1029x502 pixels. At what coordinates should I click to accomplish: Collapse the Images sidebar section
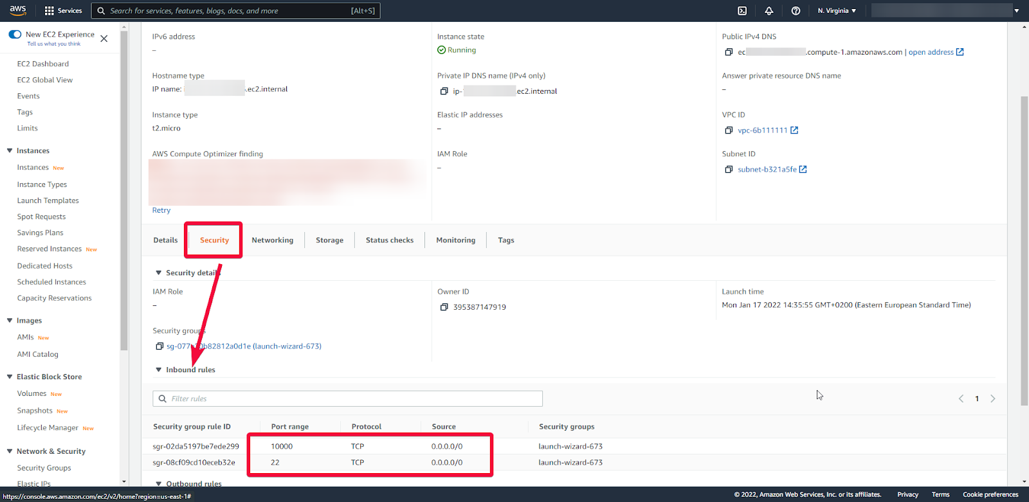(x=10, y=320)
